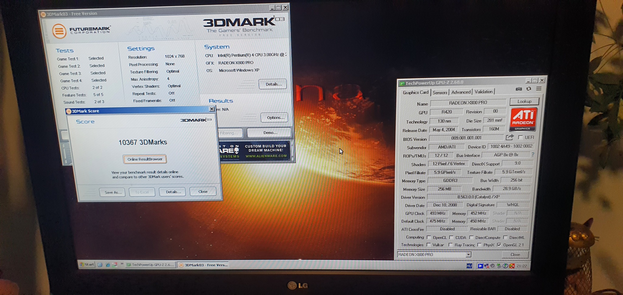Click the Release Date May 4, 2004 value
The width and height of the screenshot is (623, 295).
[444, 130]
